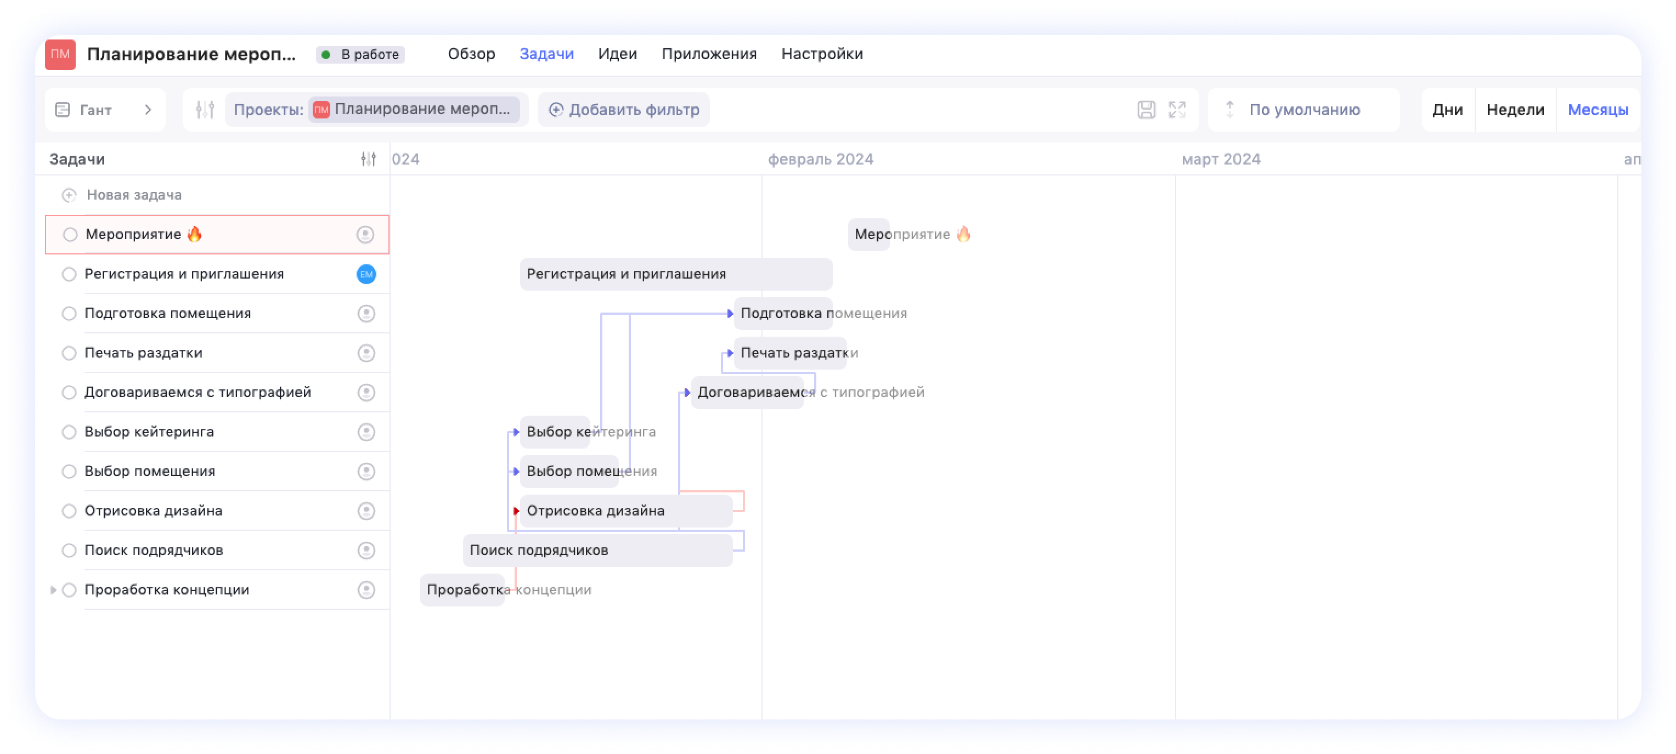Open the По умолчанию sorting dropdown
This screenshot has height=754, width=1676.
click(x=1304, y=110)
